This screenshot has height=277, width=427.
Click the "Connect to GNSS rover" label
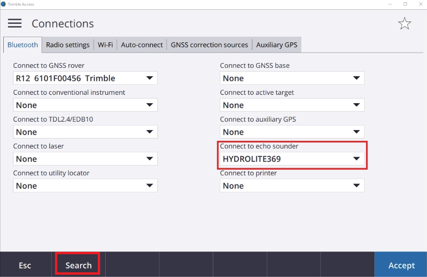49,66
